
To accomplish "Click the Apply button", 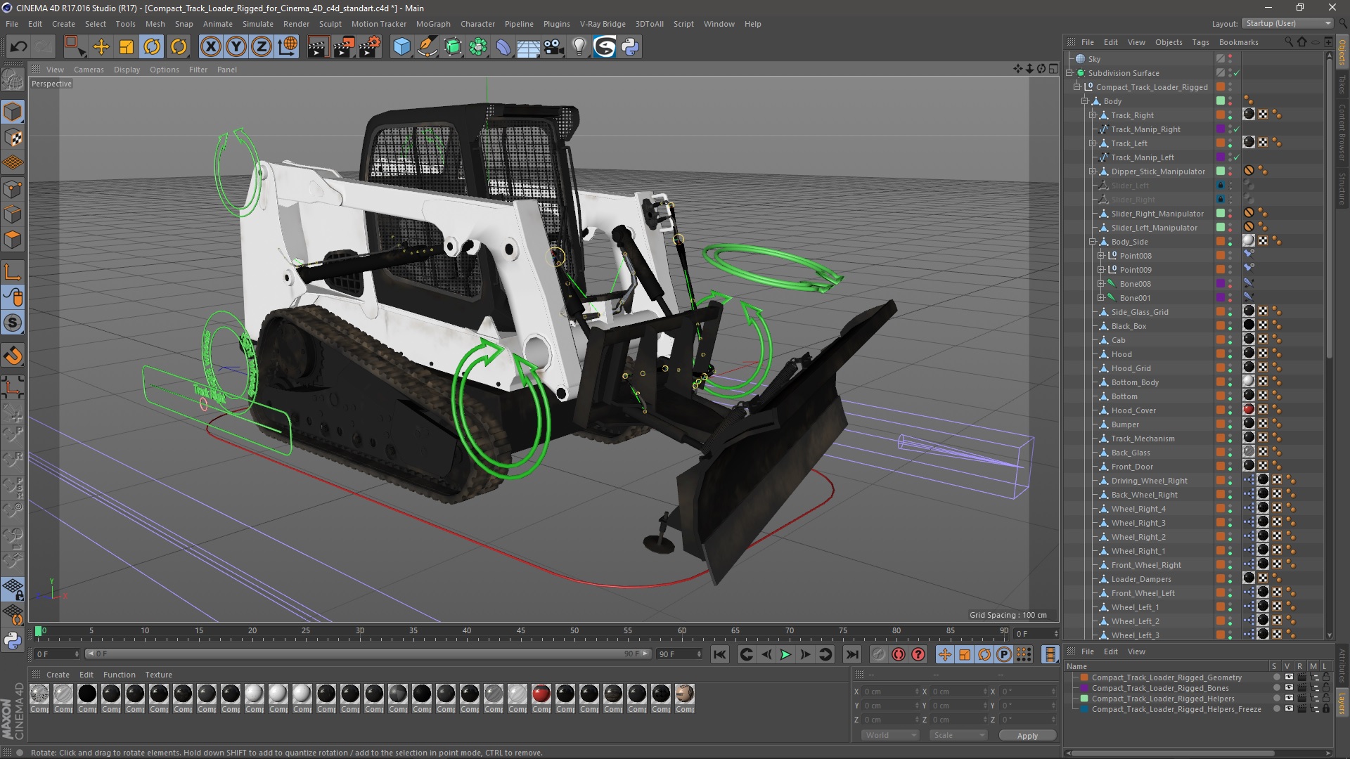I will coord(1027,736).
